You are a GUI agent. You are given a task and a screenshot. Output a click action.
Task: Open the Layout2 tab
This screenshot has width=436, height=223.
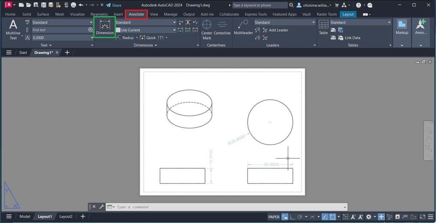[x=66, y=216]
